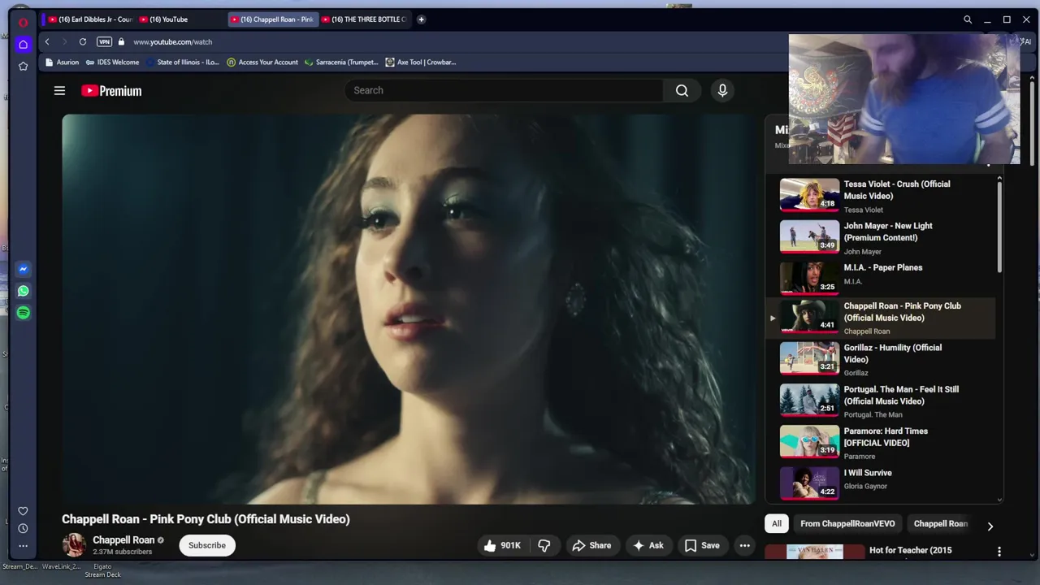Open Opera sidebar home/speed dial icon
1040x585 pixels.
pyautogui.click(x=24, y=45)
